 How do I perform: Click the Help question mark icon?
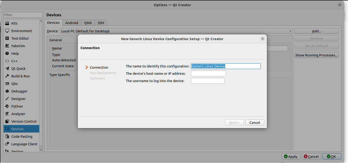(x=7, y=54)
